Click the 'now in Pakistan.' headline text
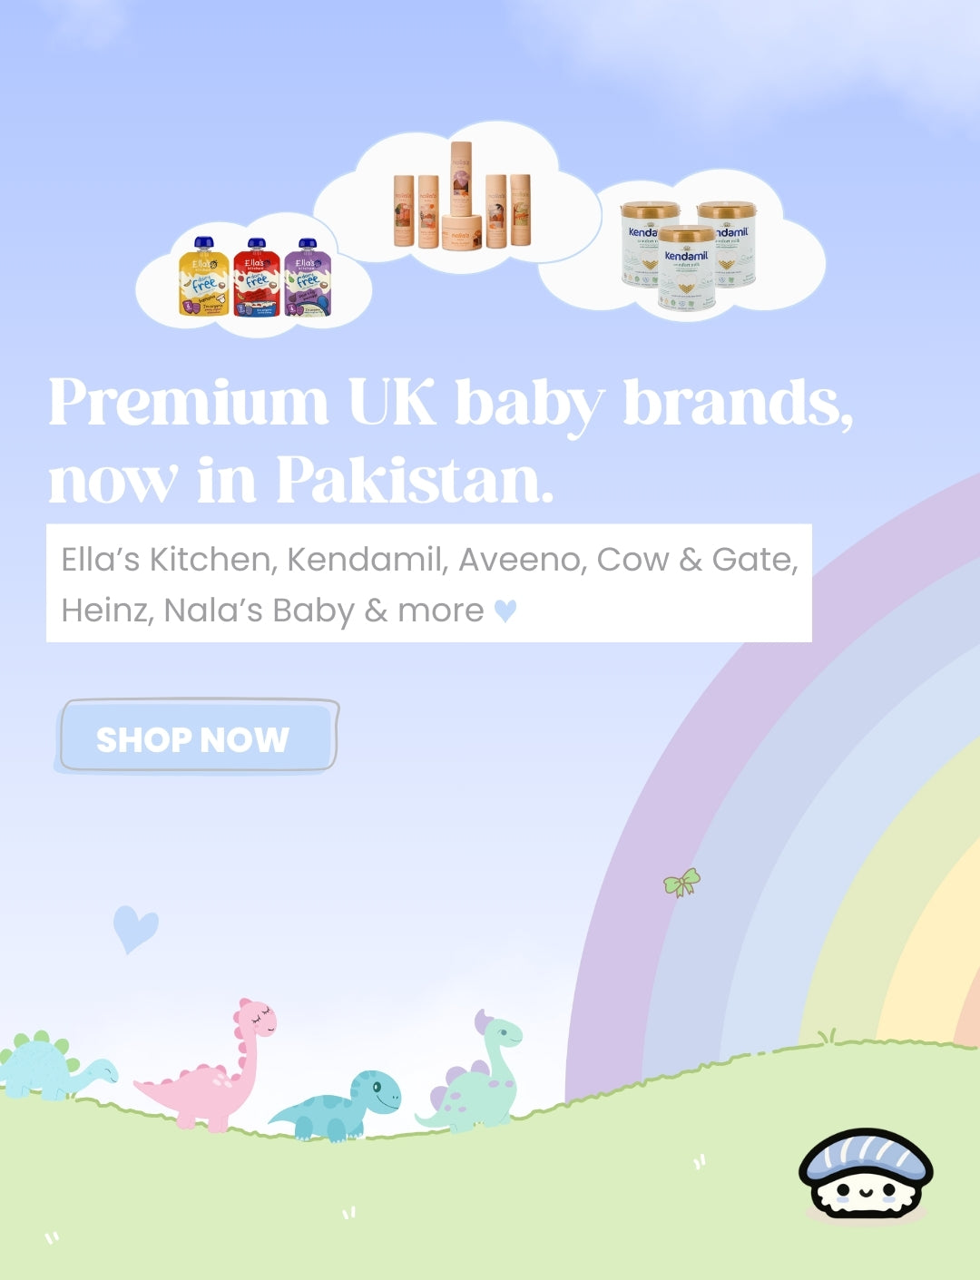The image size is (980, 1280). 300,479
